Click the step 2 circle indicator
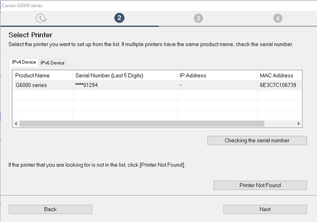The height and width of the screenshot is (222, 317). [x=119, y=18]
